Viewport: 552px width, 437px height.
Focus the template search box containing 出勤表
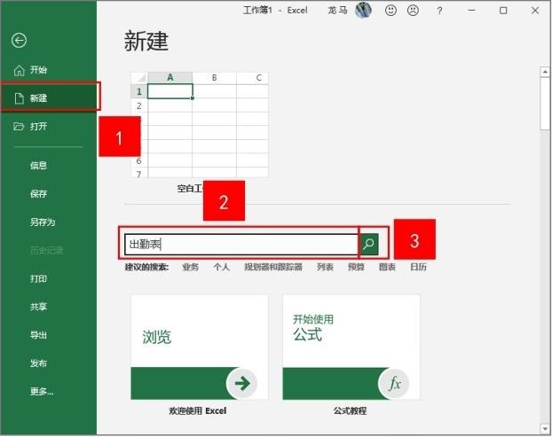pos(241,244)
